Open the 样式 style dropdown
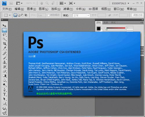This screenshot has height=117, width=145. (81, 15)
